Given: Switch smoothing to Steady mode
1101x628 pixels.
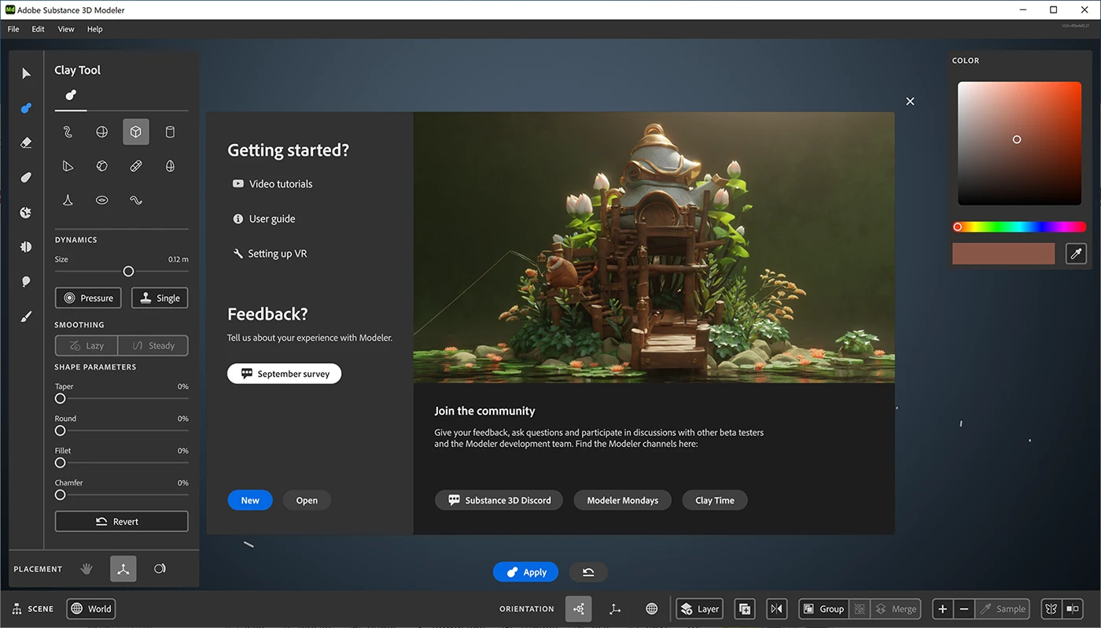Looking at the screenshot, I should pyautogui.click(x=153, y=345).
